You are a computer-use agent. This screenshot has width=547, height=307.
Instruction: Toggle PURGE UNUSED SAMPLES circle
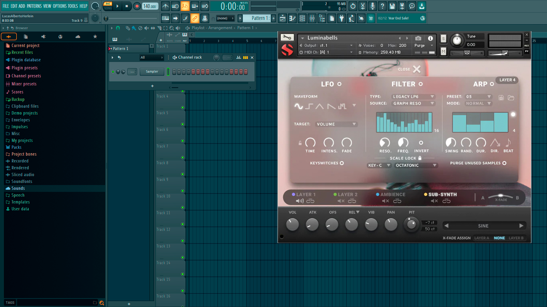(x=504, y=163)
